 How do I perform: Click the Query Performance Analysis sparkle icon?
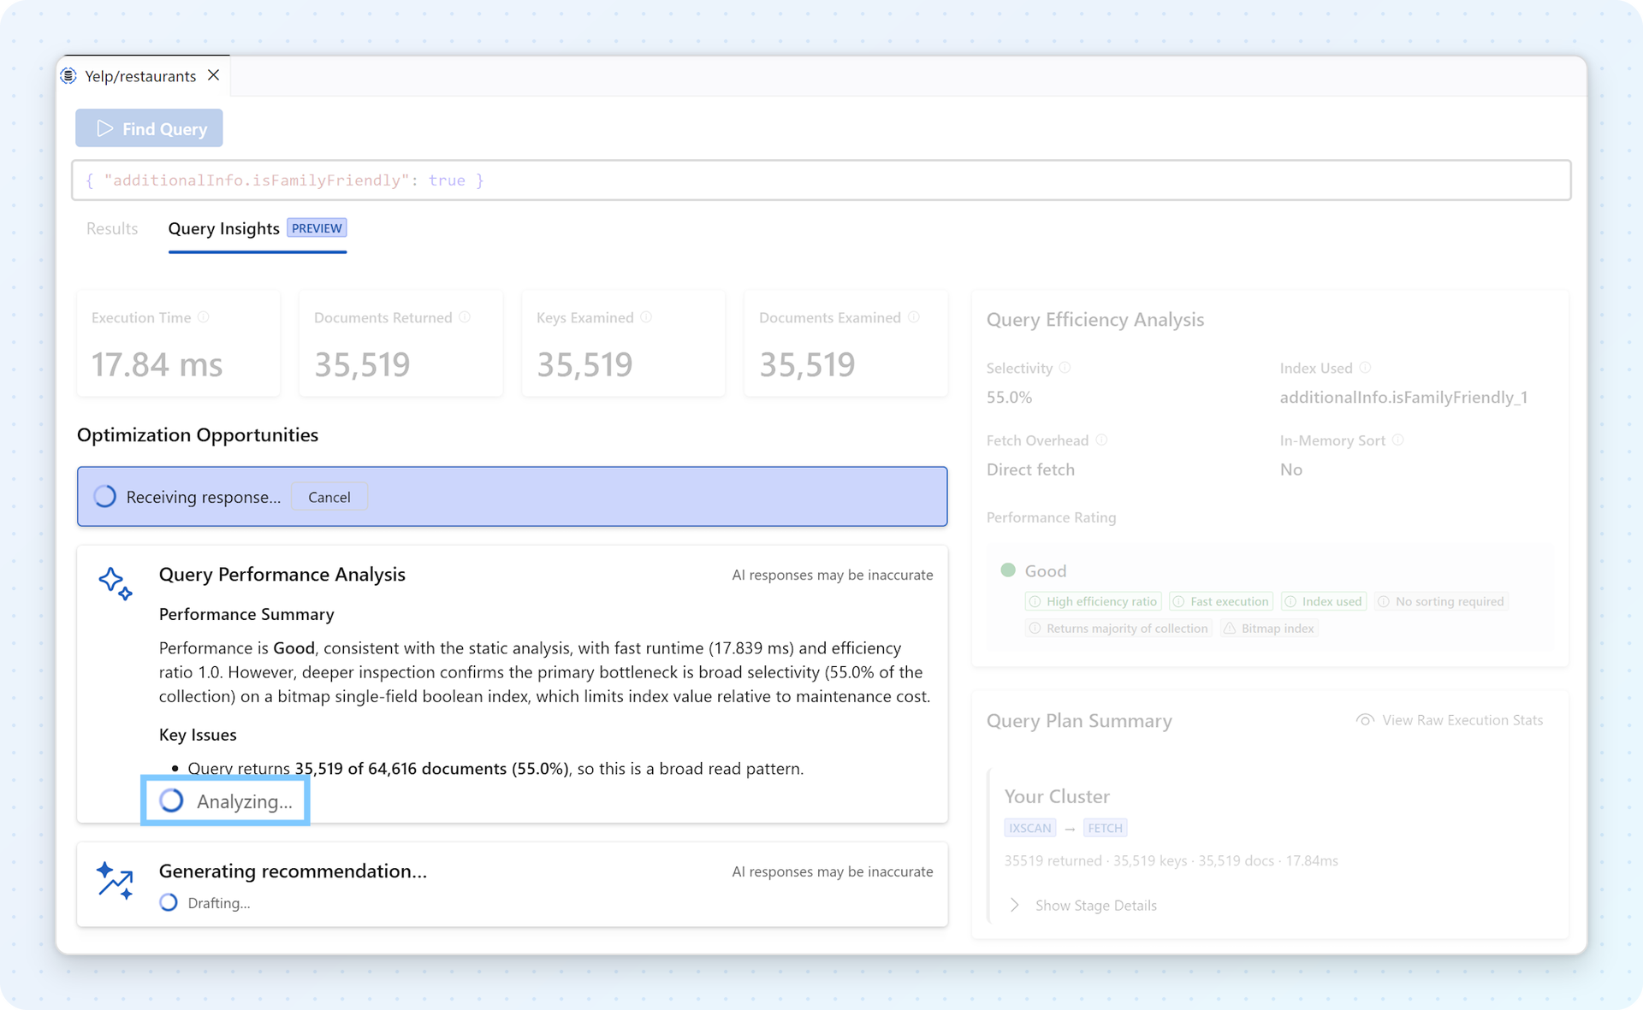pyautogui.click(x=116, y=583)
